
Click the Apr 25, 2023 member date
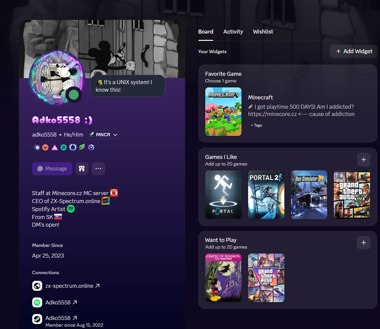pyautogui.click(x=48, y=256)
